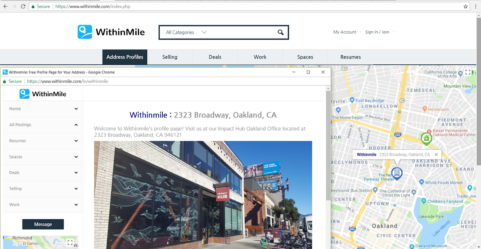This screenshot has width=481, height=249.
Task: Click the padlock Secure icon in main address bar
Action: point(33,6)
